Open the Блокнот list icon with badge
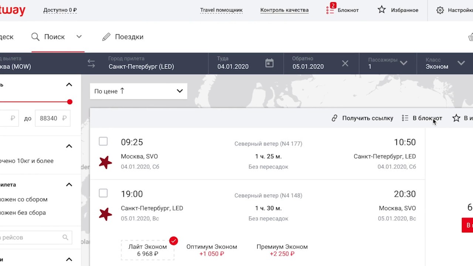 330,9
